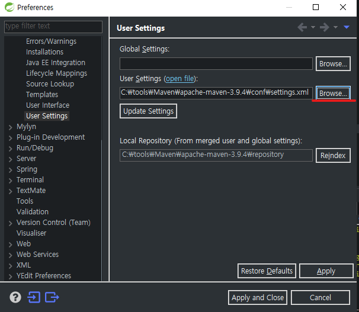Click Restore Defaults button

click(x=267, y=271)
